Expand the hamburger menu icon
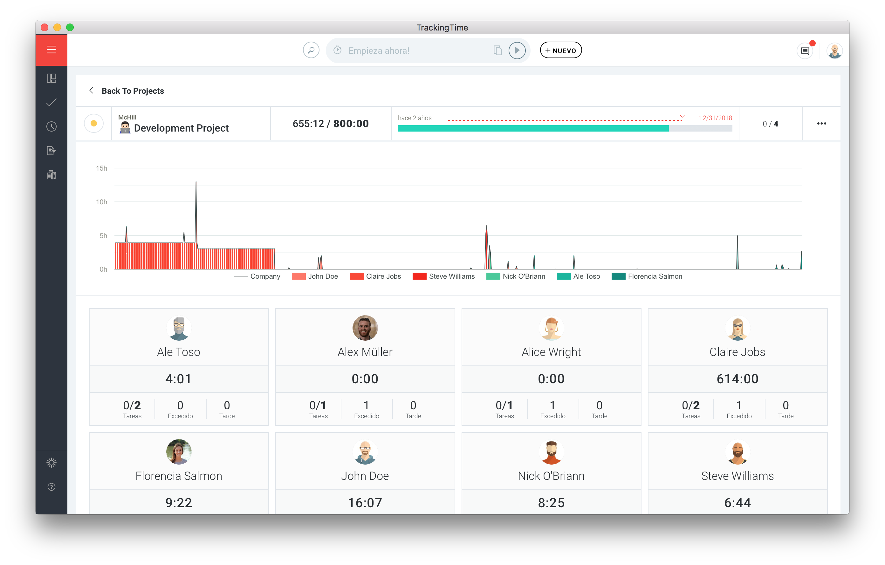Image resolution: width=885 pixels, height=565 pixels. 51,50
